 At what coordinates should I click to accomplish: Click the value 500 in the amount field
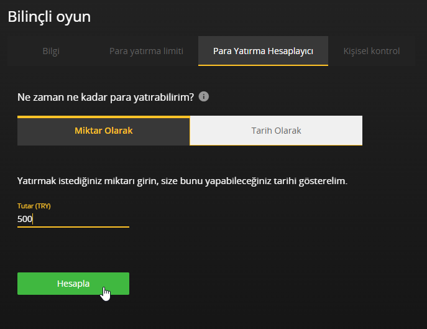tap(25, 219)
